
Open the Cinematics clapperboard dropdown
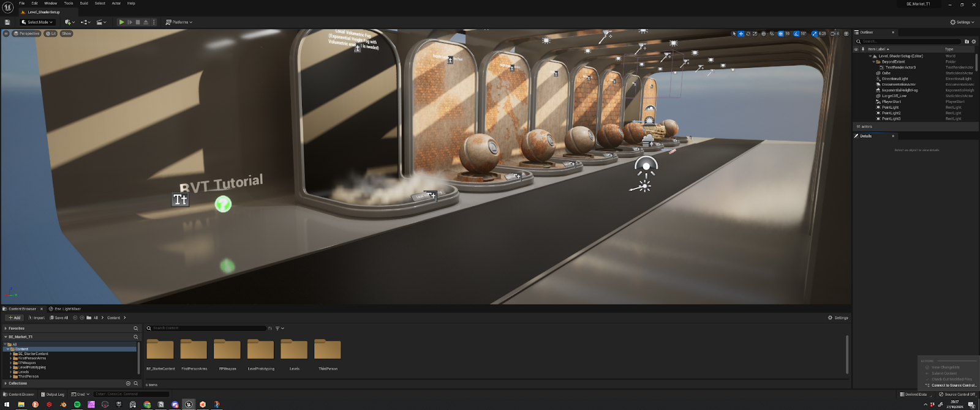tap(101, 22)
